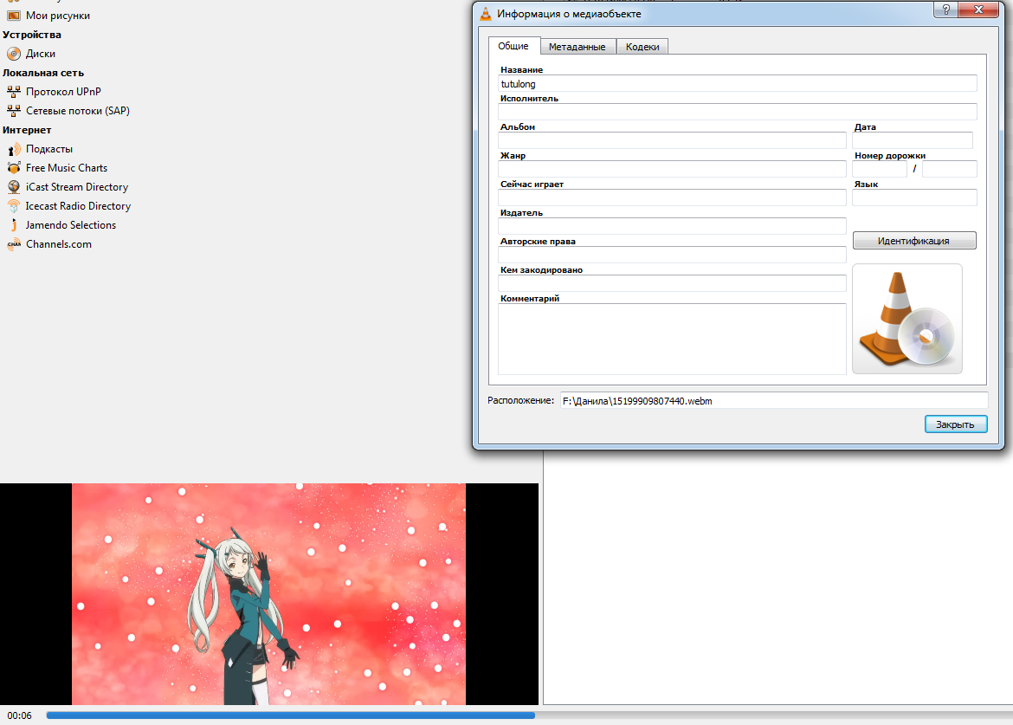Click the first track number field
The image size is (1013, 725).
tap(880, 169)
